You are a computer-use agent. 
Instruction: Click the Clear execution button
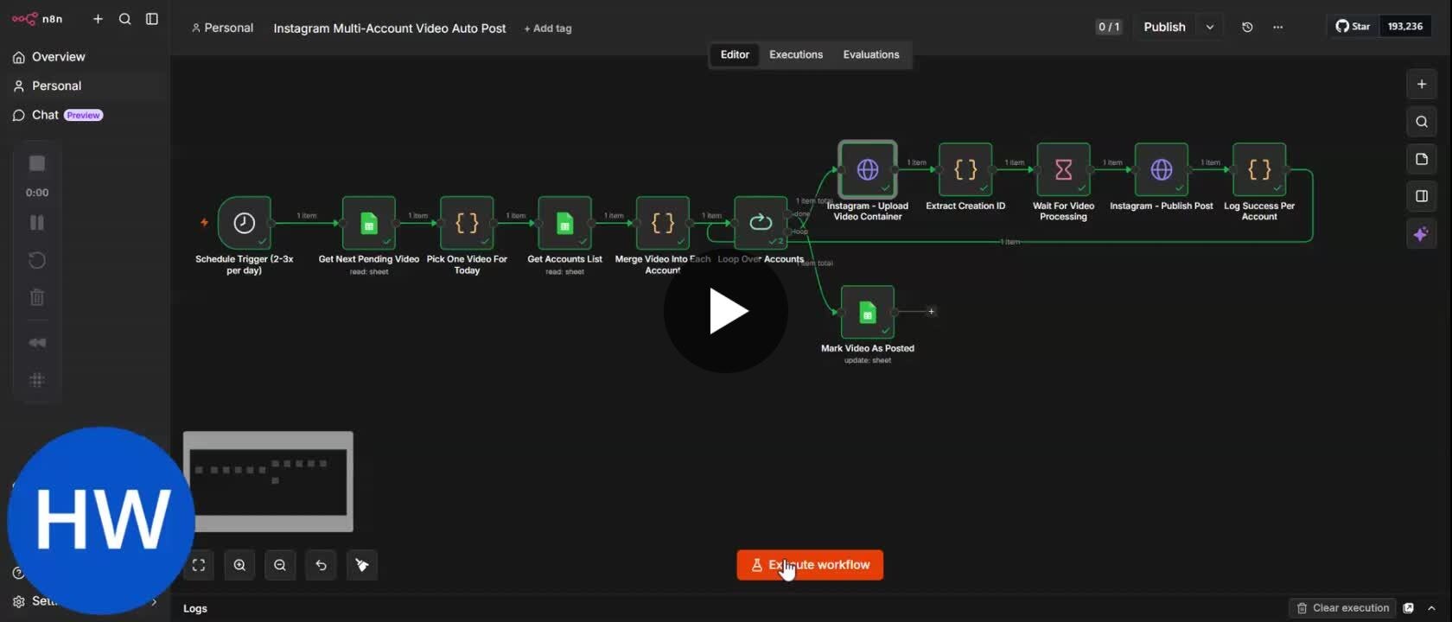[x=1342, y=608]
